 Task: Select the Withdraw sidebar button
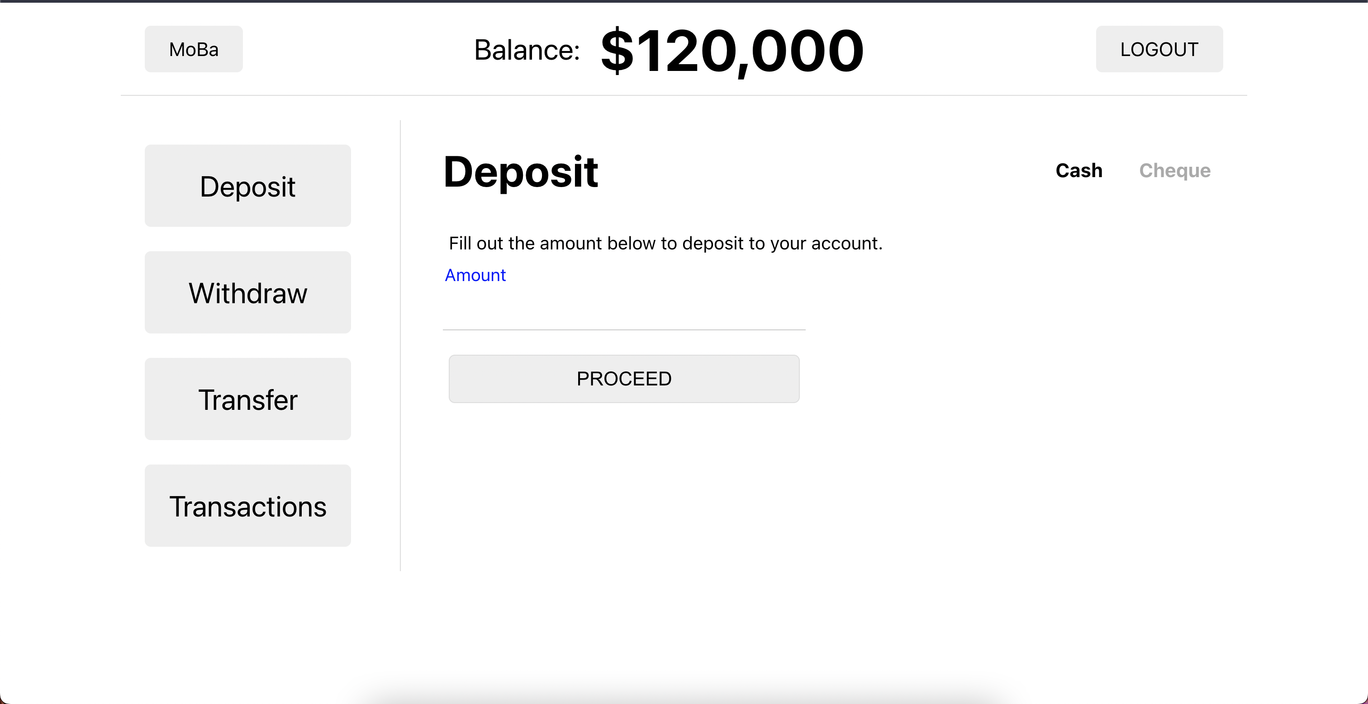247,292
